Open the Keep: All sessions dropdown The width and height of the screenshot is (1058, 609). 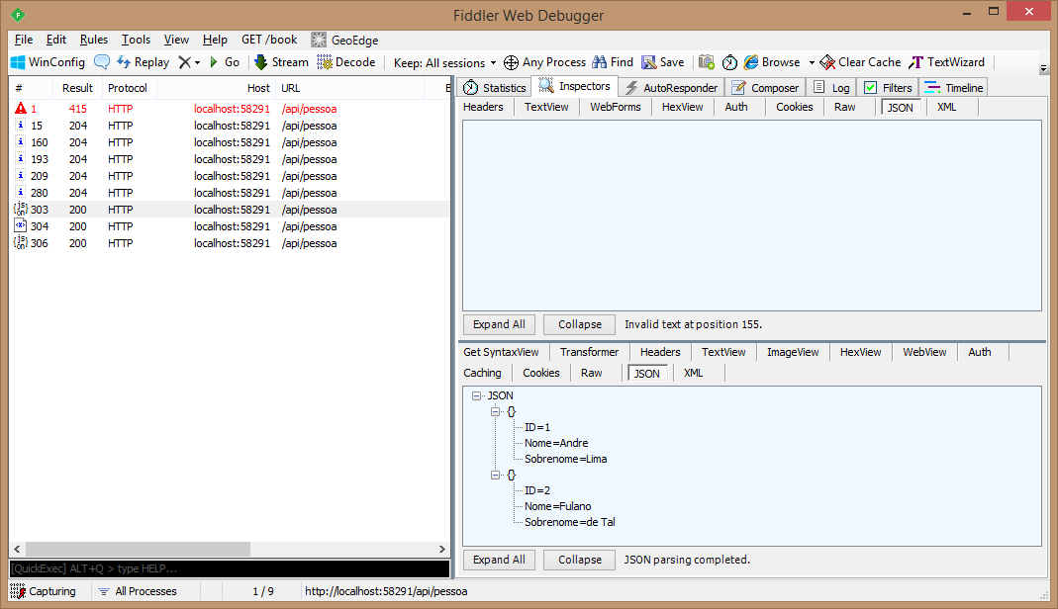(x=444, y=62)
